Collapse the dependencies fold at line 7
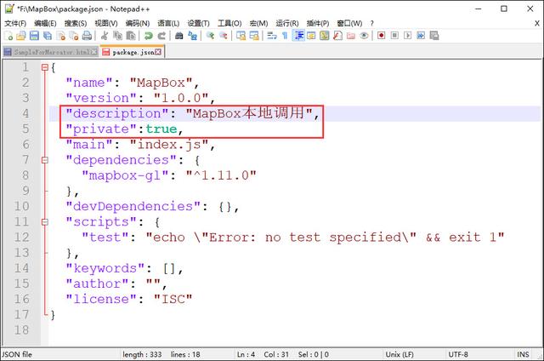This screenshot has width=544, height=361. click(44, 160)
